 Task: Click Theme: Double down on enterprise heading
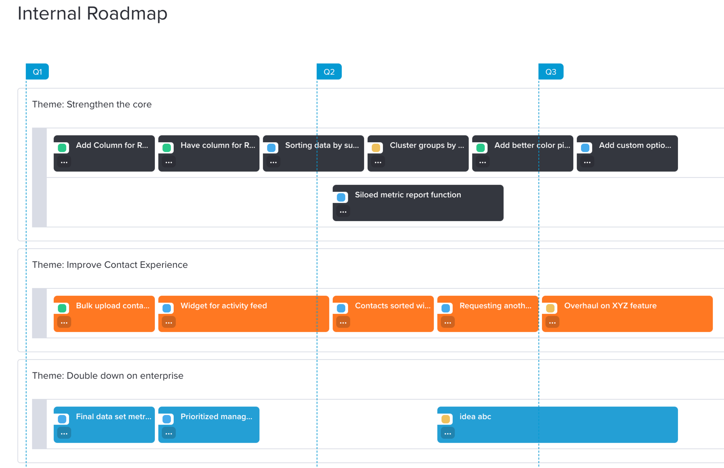click(108, 376)
